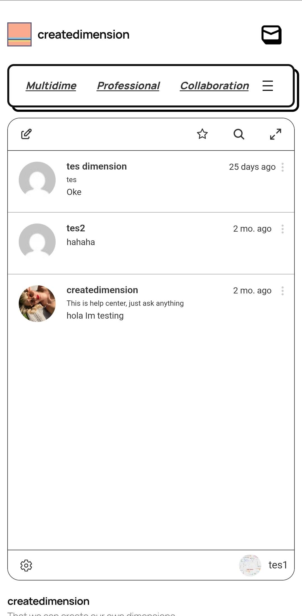Open chat settings gear icon
Image resolution: width=302 pixels, height=616 pixels.
pyautogui.click(x=26, y=565)
